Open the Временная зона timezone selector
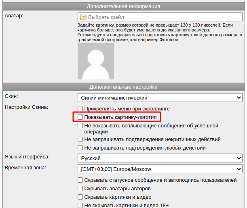 tap(160, 169)
